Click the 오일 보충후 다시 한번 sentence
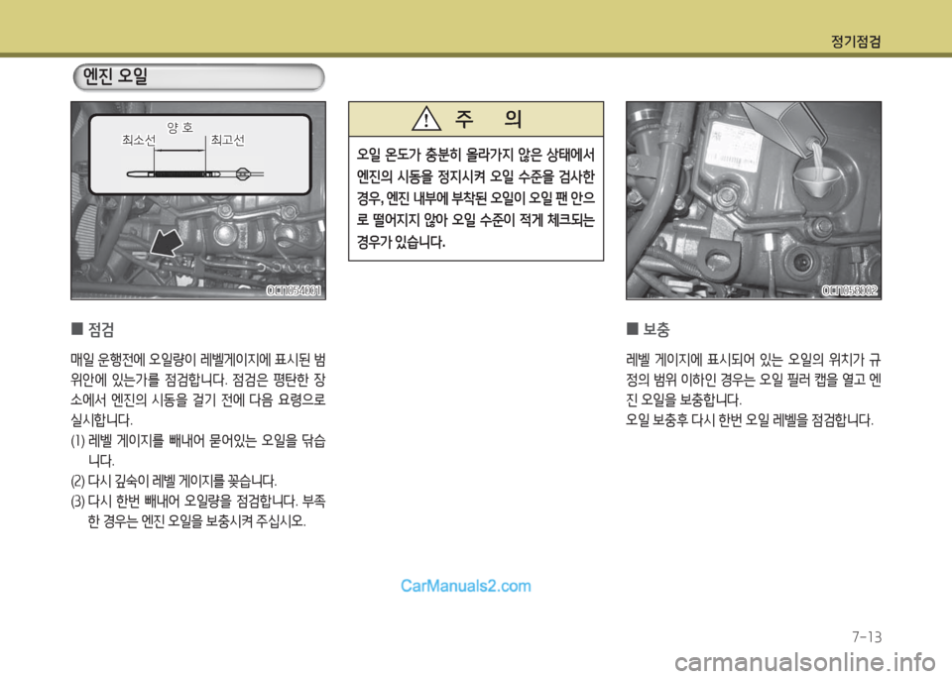The width and height of the screenshot is (952, 679). (750, 420)
